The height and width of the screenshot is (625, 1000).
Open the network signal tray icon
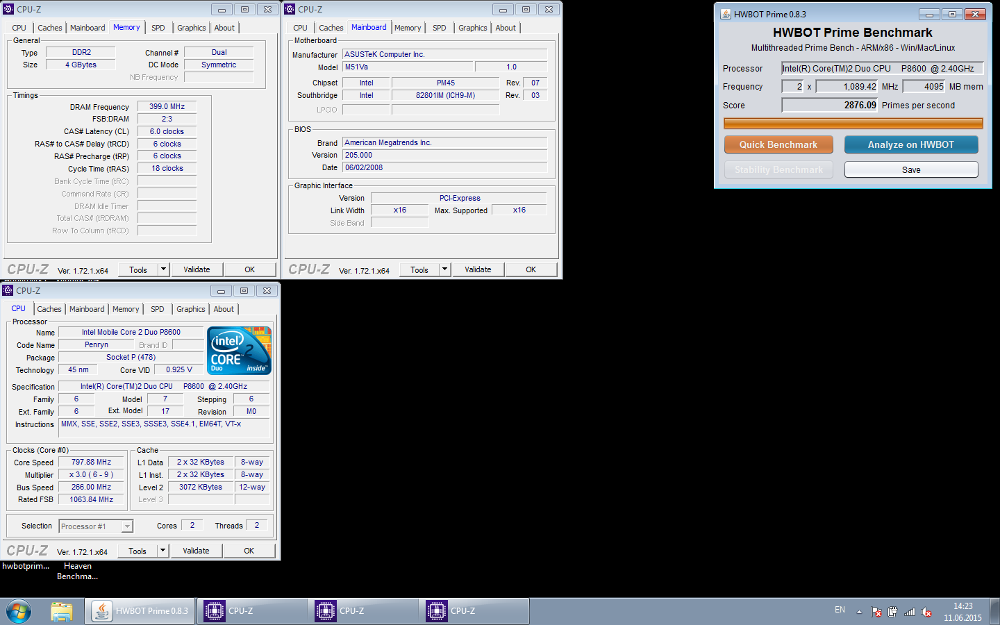909,612
